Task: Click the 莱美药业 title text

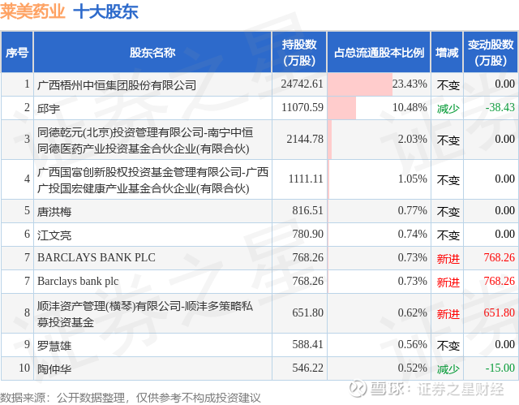Action: (32, 12)
